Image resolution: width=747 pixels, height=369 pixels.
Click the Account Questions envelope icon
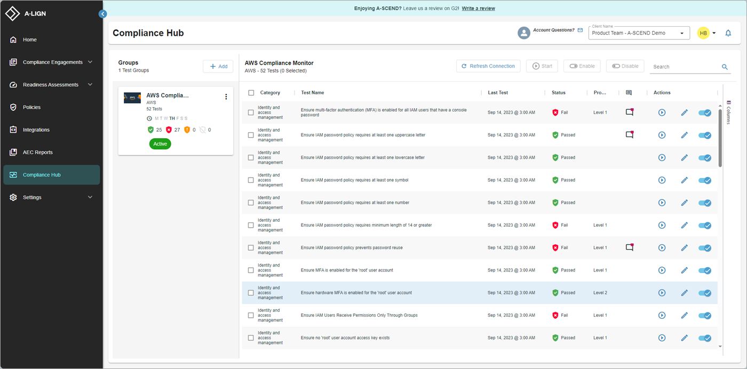(580, 30)
